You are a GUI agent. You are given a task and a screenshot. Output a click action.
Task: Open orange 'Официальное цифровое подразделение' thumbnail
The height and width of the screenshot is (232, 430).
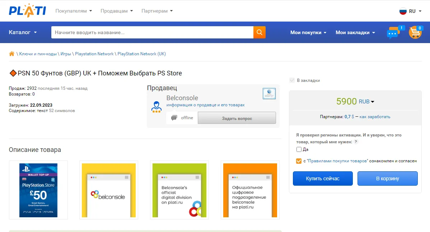(250, 190)
